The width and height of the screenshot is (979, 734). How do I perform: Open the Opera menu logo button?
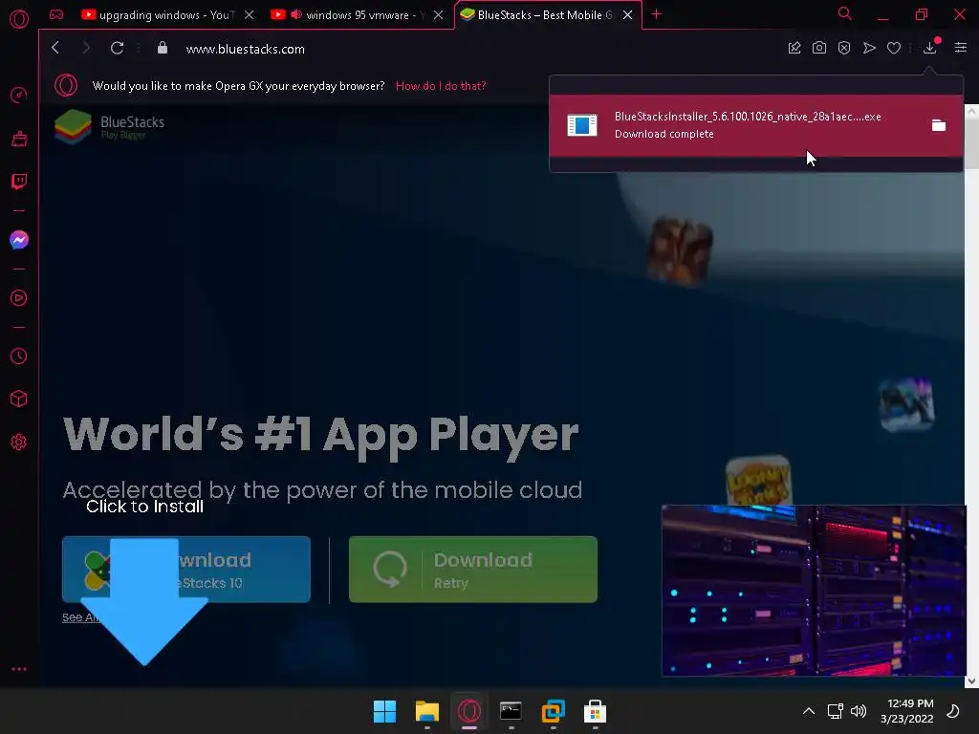(19, 19)
